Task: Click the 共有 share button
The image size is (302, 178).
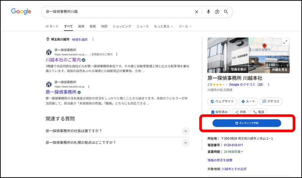Action: click(240, 112)
